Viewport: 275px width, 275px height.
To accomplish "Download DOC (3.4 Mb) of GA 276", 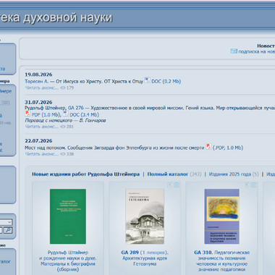I will 84,115.
